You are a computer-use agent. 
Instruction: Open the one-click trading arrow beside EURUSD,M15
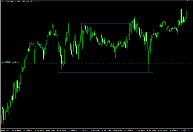pos(2,2)
